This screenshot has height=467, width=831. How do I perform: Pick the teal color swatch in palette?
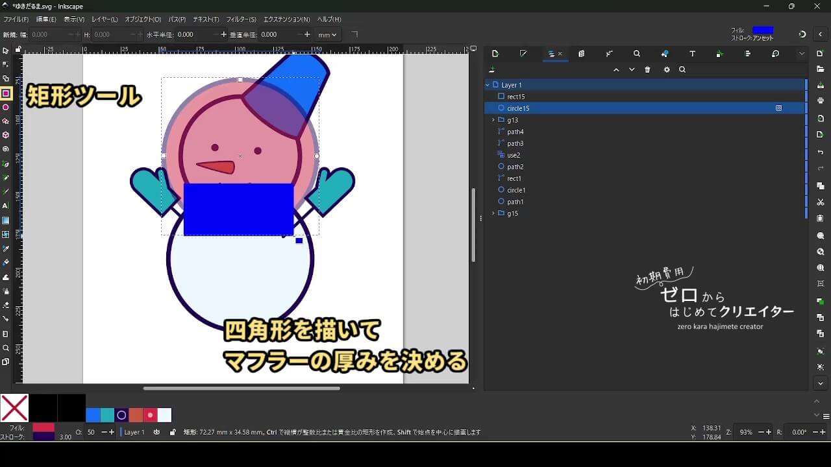click(x=107, y=415)
